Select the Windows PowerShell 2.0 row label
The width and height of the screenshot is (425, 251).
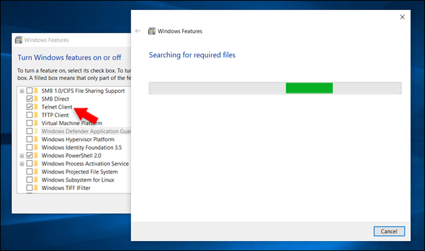71,156
